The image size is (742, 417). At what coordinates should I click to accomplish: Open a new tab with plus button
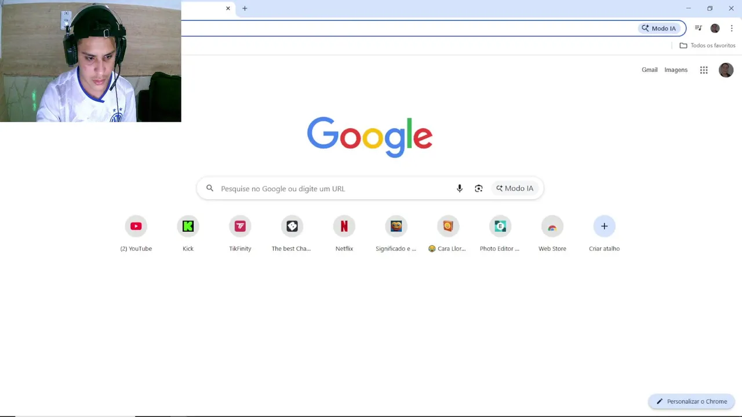[245, 8]
